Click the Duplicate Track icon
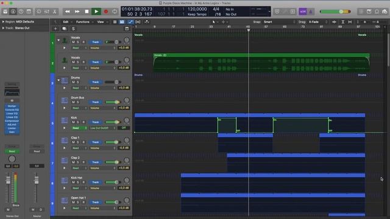The image size is (390, 219). 64,29
